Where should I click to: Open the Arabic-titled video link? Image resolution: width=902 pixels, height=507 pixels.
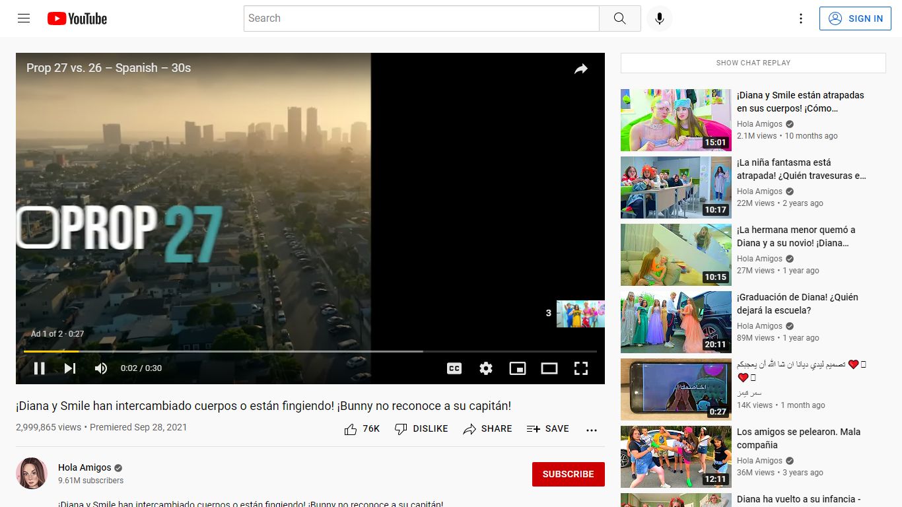tap(802, 371)
